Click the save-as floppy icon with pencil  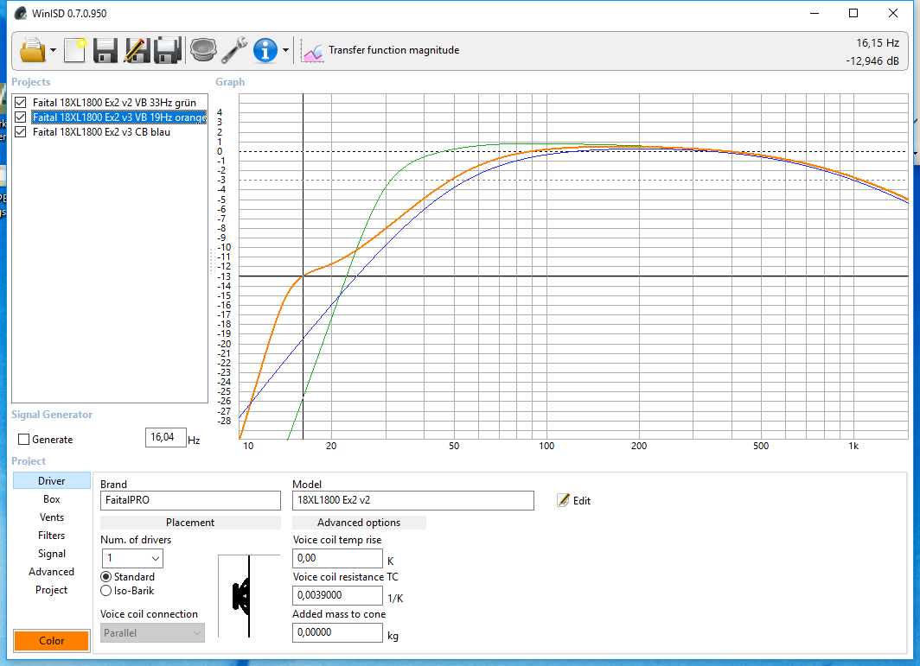tap(136, 50)
